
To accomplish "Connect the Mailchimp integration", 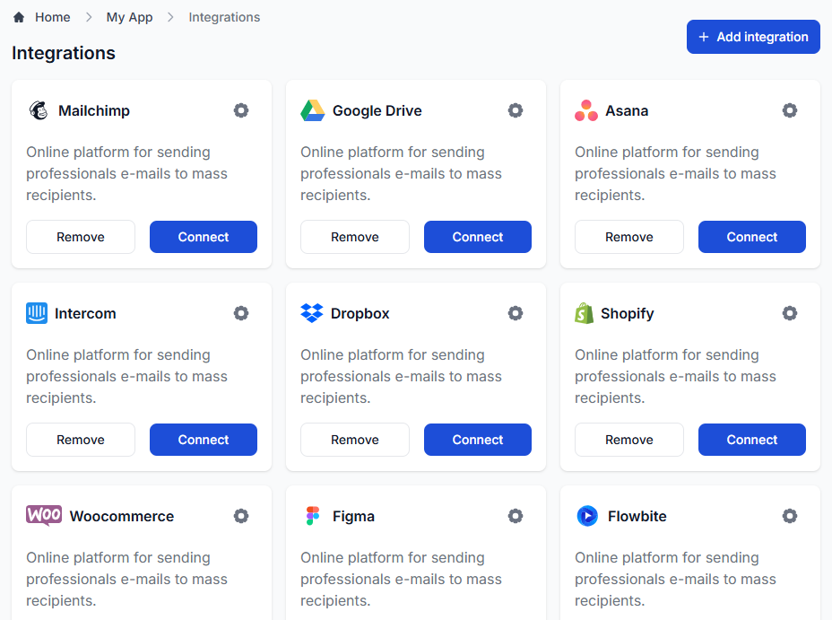I will [x=203, y=236].
